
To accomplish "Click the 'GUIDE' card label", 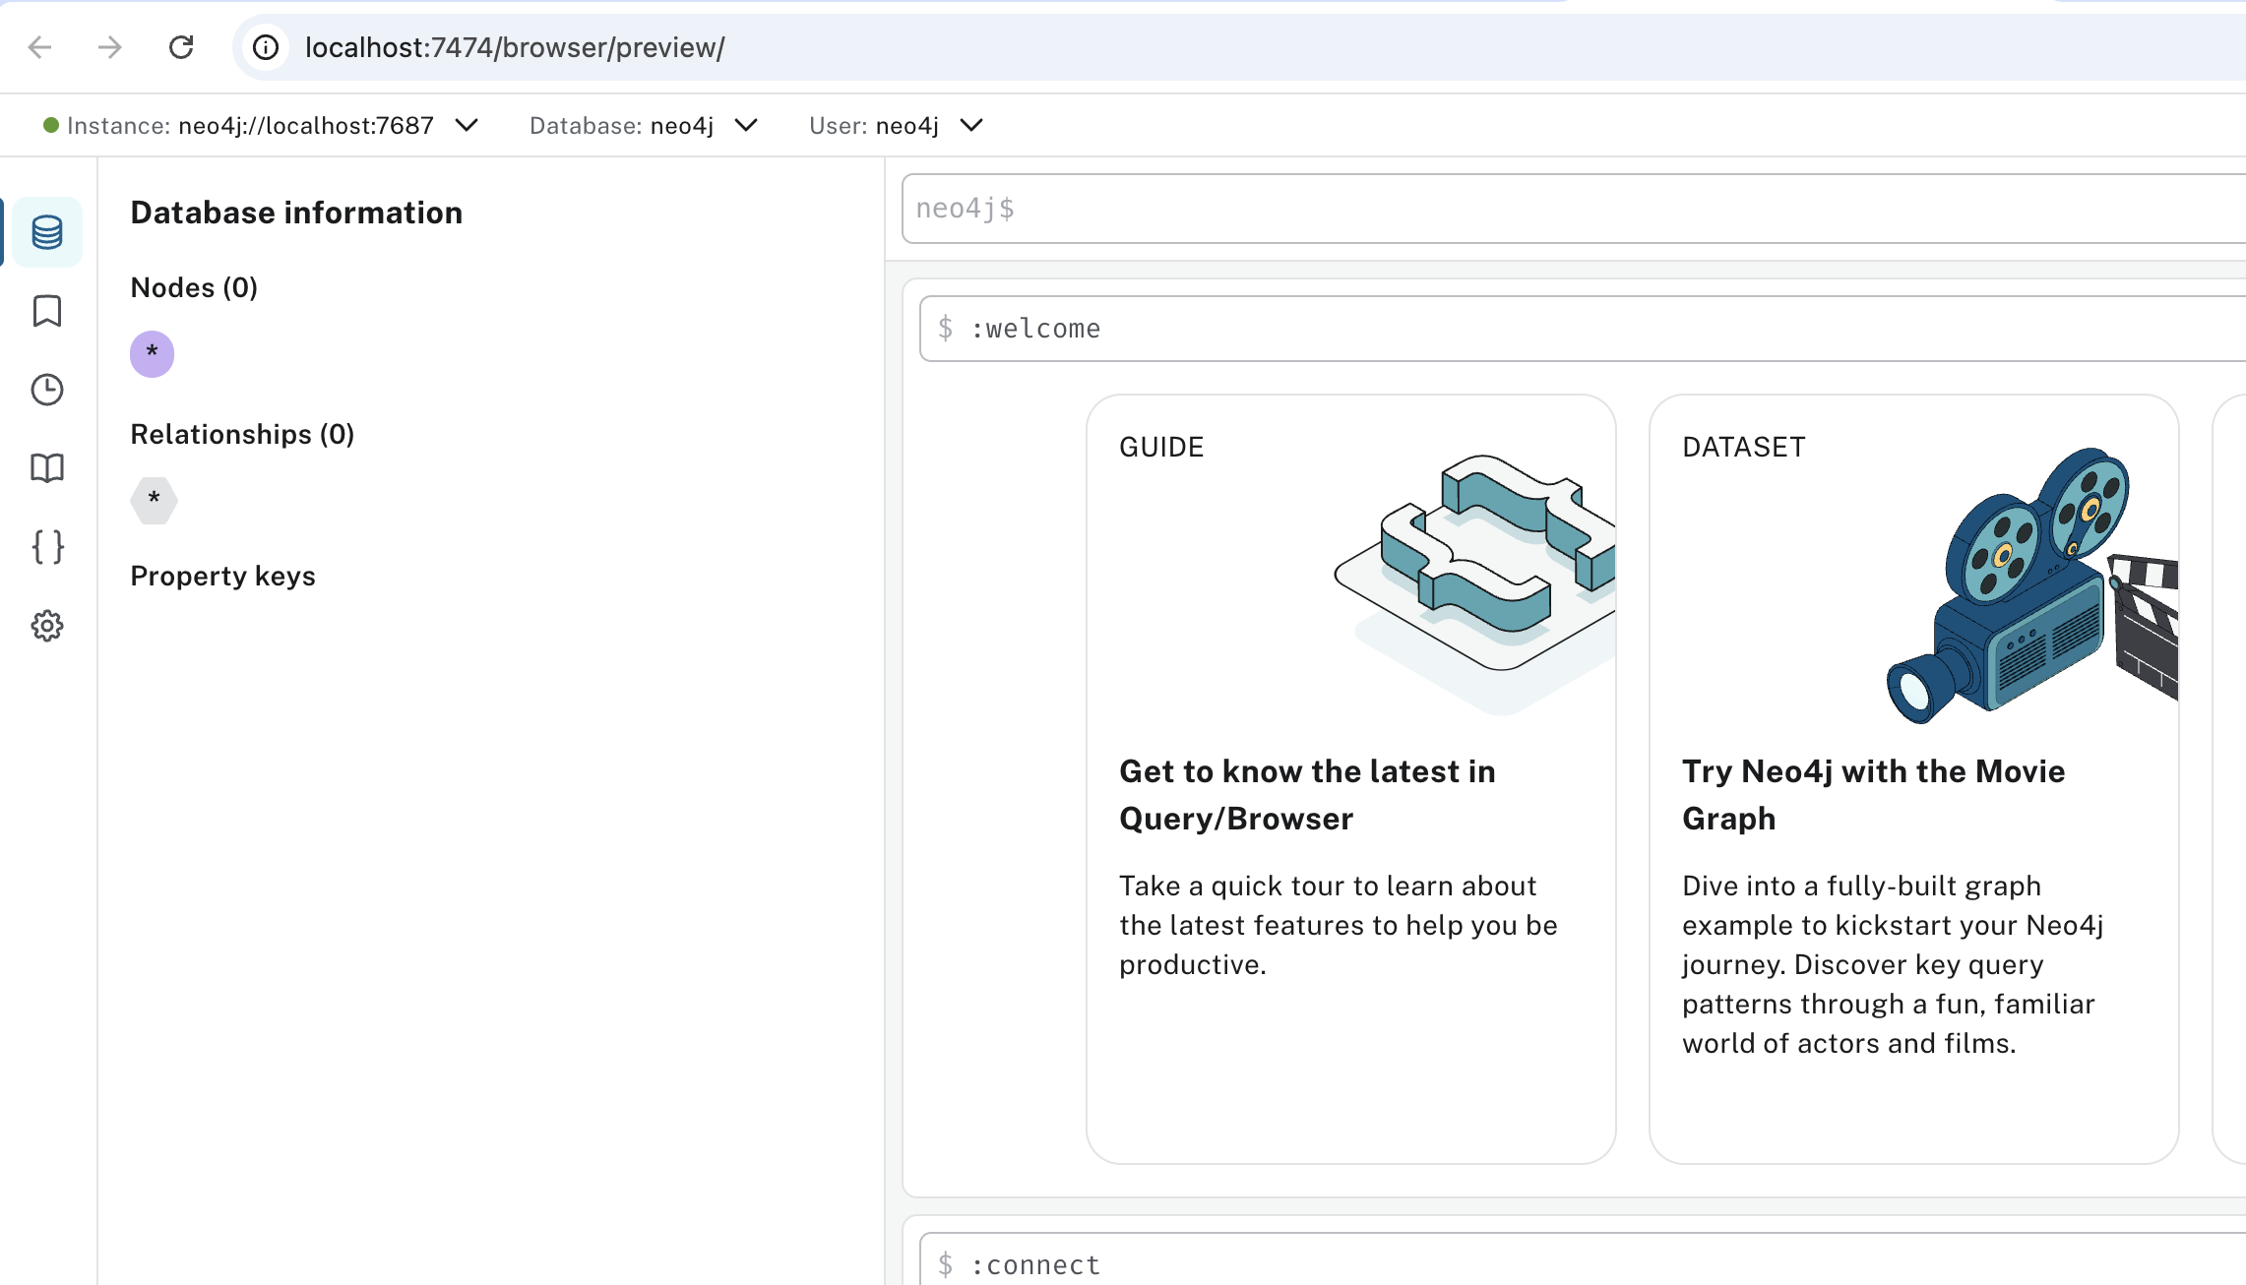I will [x=1161, y=447].
